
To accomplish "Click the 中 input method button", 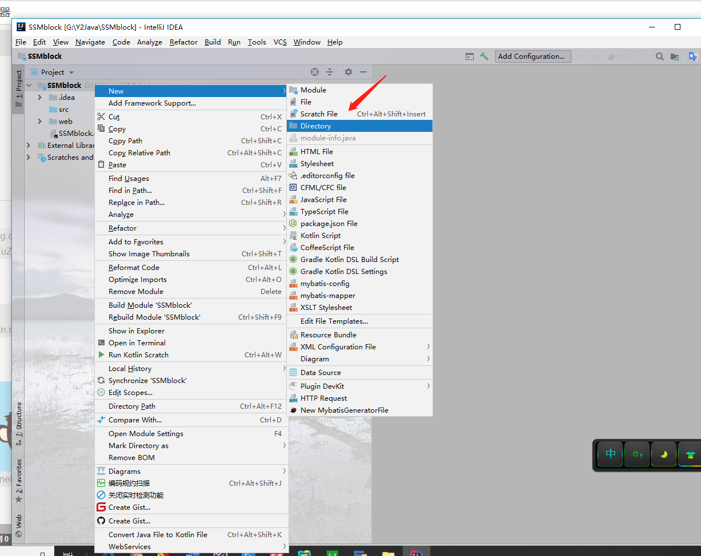I will coord(610,454).
